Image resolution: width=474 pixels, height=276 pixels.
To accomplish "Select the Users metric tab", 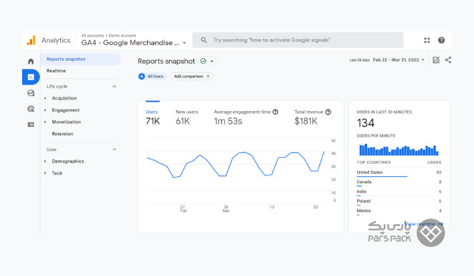I will [153, 117].
